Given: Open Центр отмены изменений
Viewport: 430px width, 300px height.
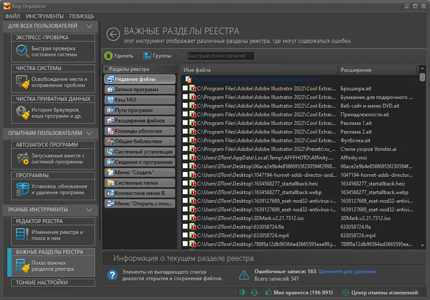Looking at the screenshot, I should point(381,293).
